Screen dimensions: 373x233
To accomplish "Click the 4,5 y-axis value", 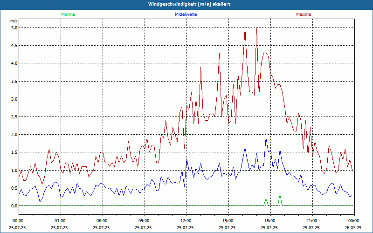I will click(14, 46).
